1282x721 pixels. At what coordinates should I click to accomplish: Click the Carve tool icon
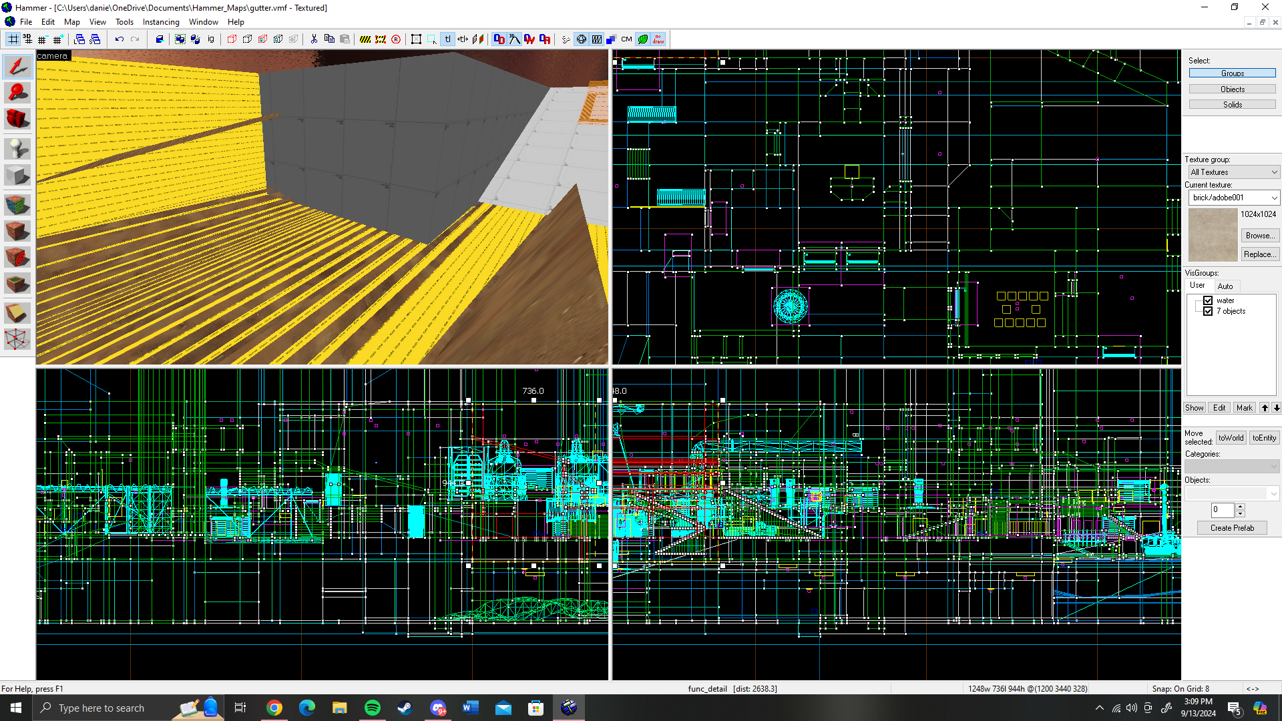pos(160,39)
